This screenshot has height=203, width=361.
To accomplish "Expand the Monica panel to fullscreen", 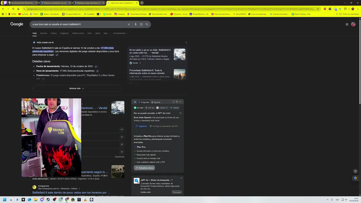I will tap(173, 102).
